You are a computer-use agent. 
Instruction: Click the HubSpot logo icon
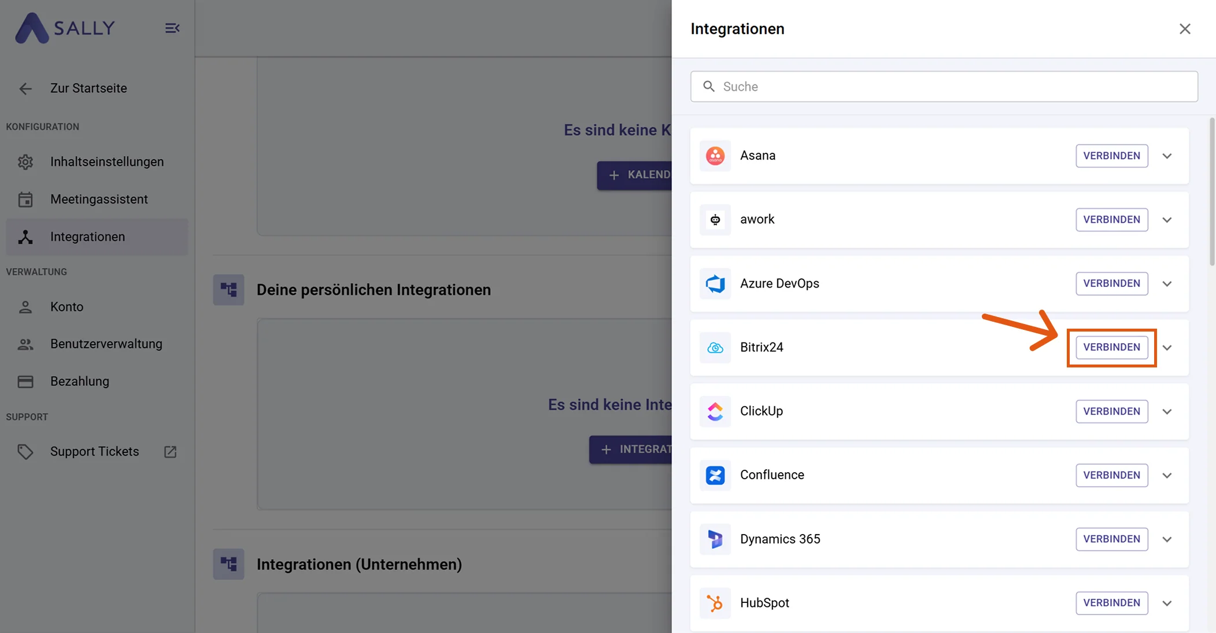(x=715, y=603)
